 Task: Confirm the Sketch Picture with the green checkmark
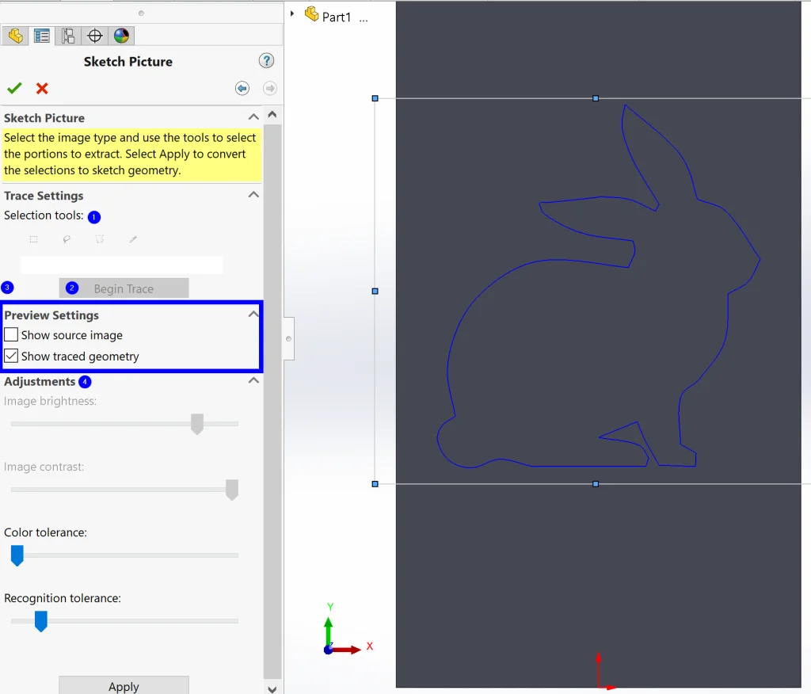coord(14,88)
